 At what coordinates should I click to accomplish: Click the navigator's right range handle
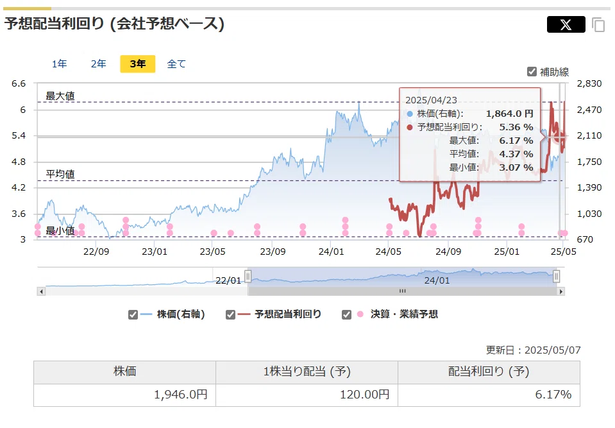[x=556, y=277]
